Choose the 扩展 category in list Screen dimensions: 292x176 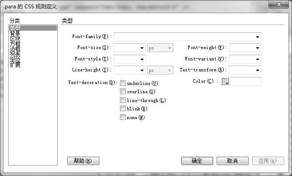pyautogui.click(x=15, y=65)
